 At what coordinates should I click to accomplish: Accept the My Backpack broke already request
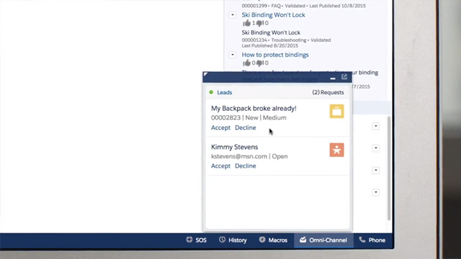220,128
